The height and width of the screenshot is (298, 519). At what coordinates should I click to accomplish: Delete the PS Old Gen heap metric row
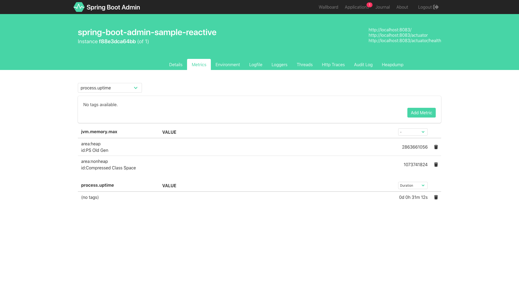[436, 147]
